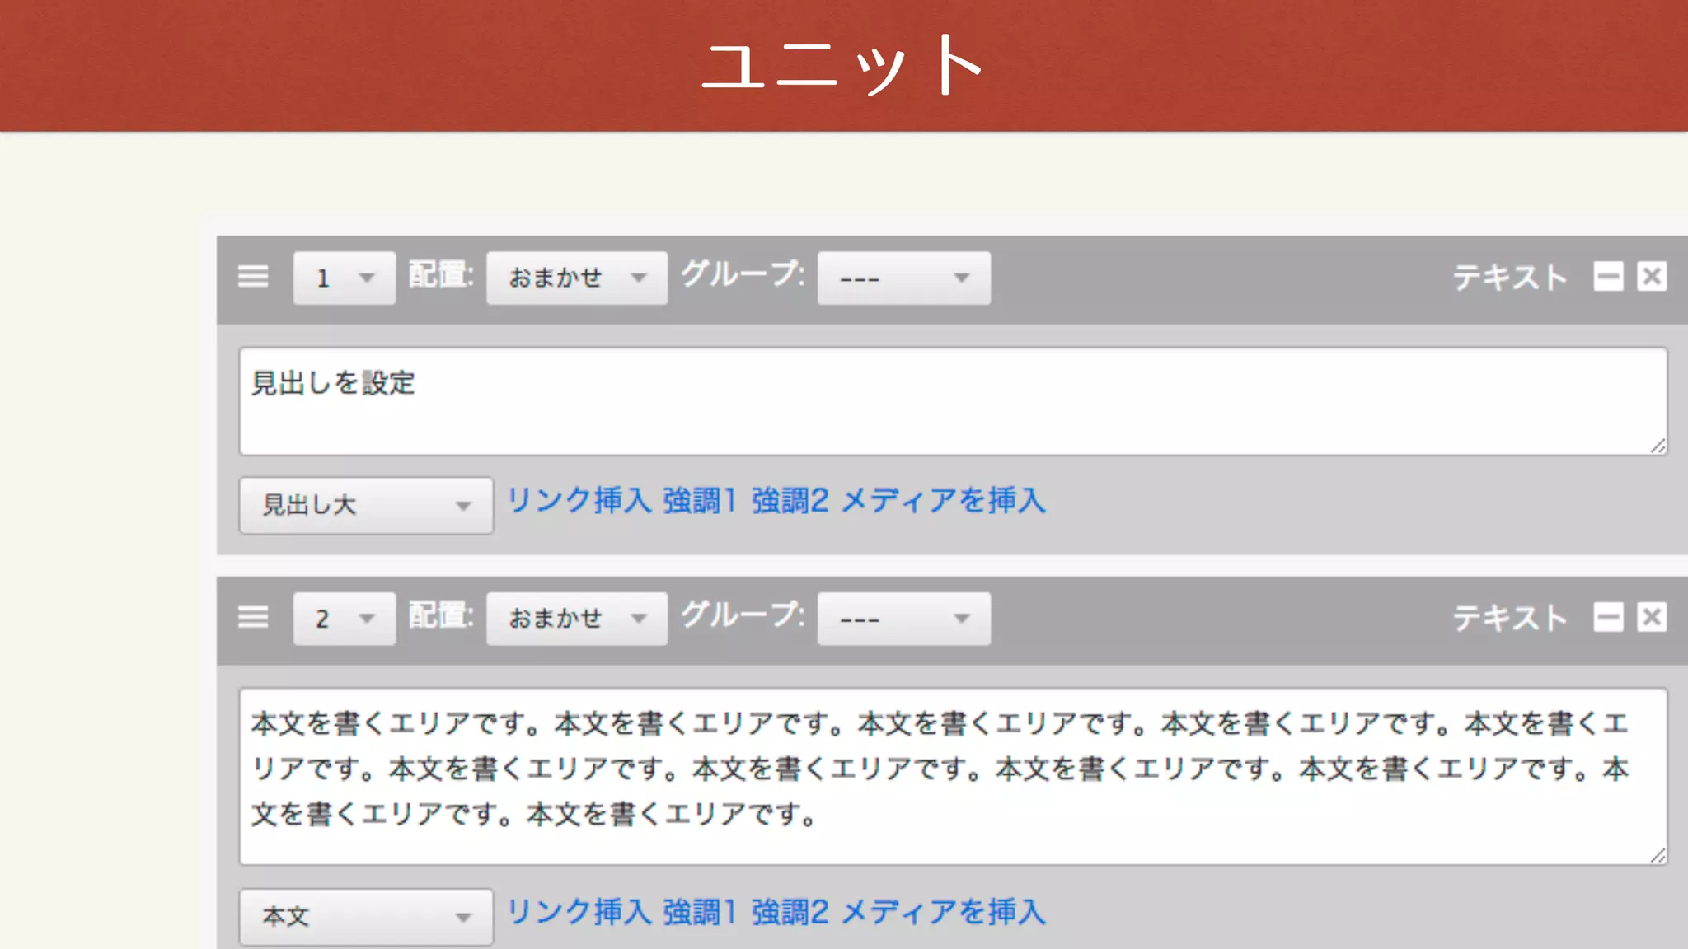This screenshot has height=949, width=1688.
Task: Click 強調1 under the body textarea
Action: click(x=699, y=912)
